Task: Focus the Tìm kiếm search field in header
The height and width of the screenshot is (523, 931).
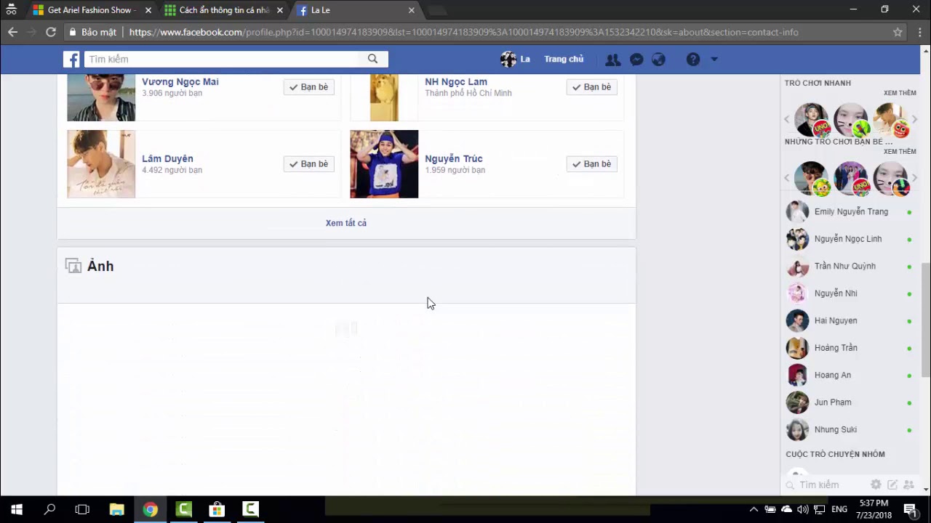Action: pyautogui.click(x=221, y=59)
